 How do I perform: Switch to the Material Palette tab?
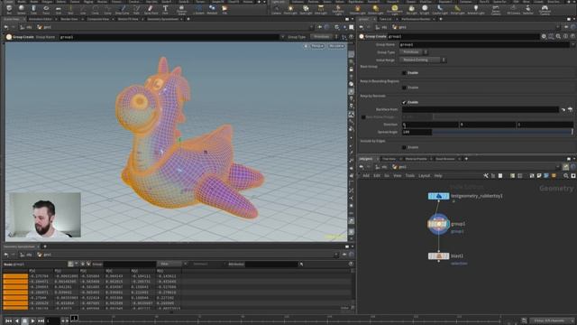(416, 159)
